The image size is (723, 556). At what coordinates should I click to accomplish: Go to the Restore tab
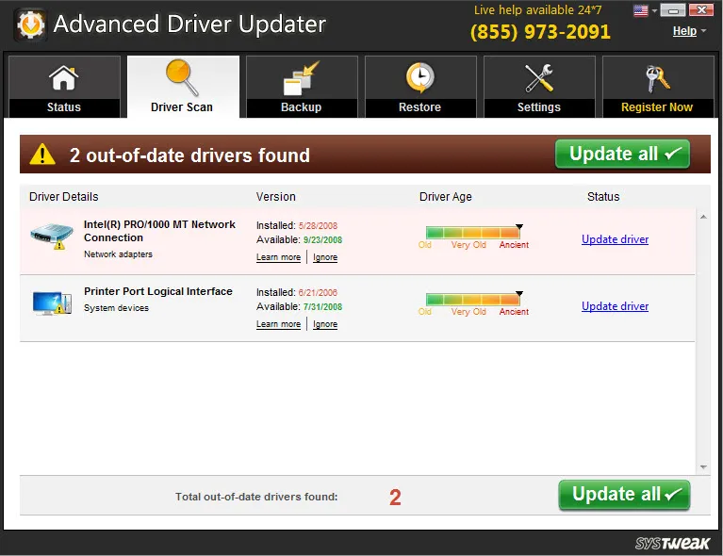pos(420,87)
